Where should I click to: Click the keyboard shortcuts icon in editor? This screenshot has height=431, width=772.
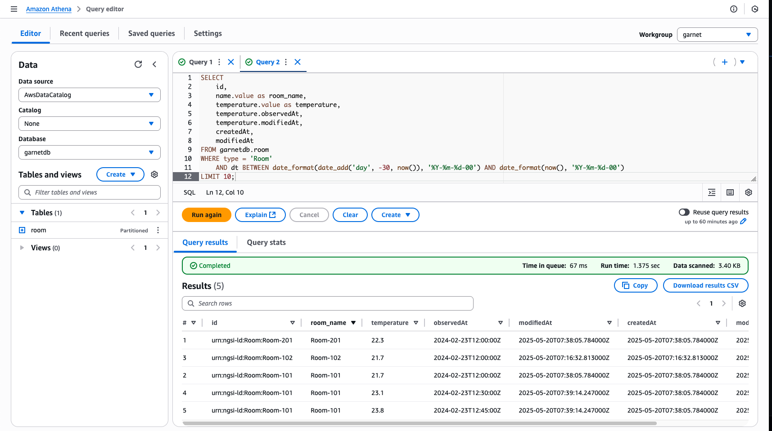730,192
